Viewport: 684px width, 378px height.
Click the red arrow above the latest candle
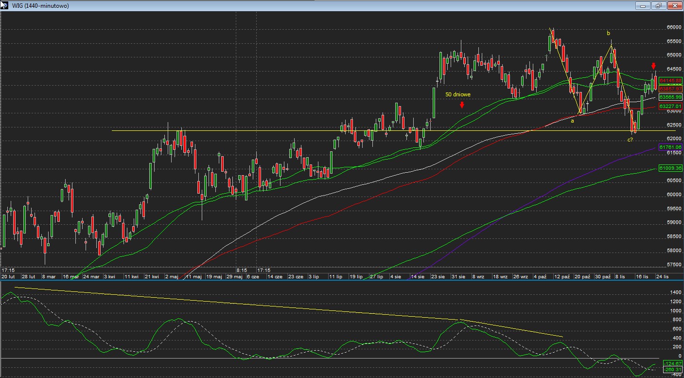point(653,66)
